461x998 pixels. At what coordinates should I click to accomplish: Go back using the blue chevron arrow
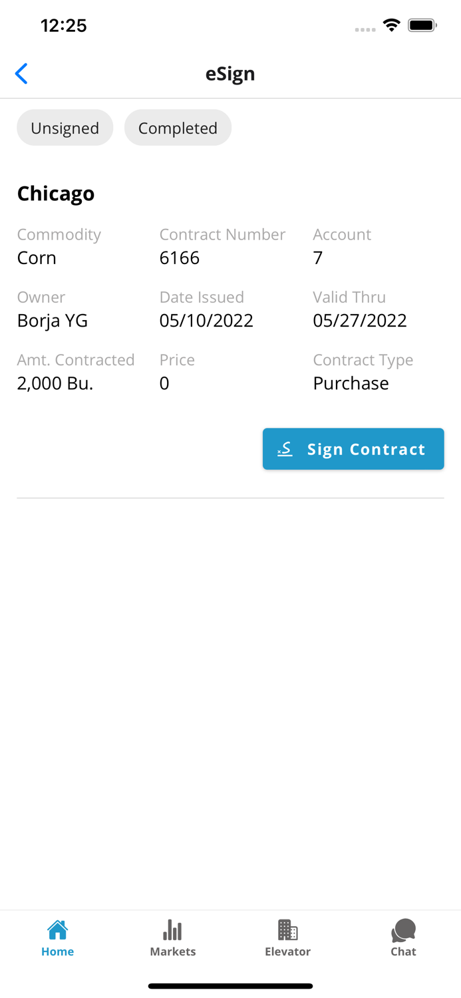tap(21, 73)
